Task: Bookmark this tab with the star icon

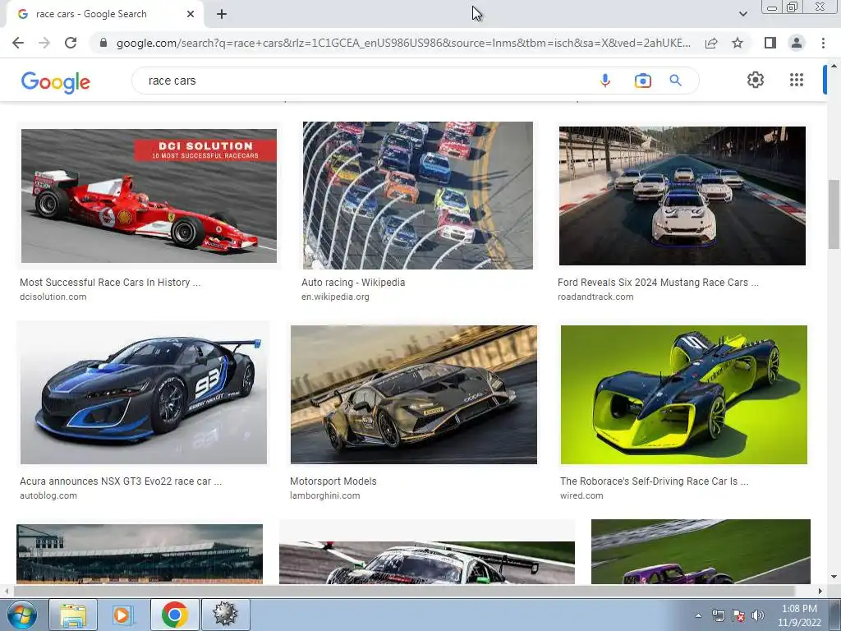Action: tap(738, 43)
